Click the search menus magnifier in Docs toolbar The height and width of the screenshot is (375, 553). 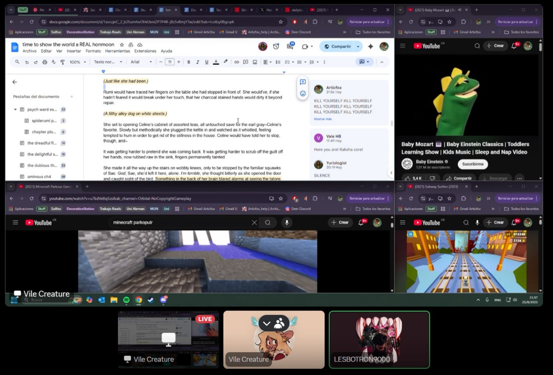[x=17, y=62]
